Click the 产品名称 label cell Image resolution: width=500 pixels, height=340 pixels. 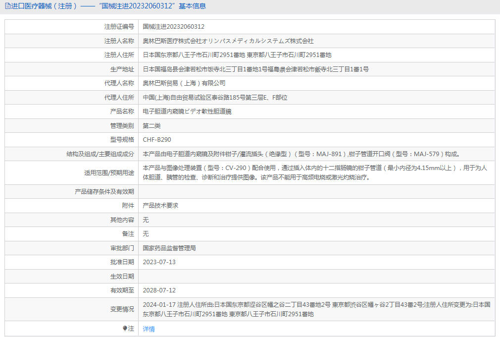coord(71,112)
